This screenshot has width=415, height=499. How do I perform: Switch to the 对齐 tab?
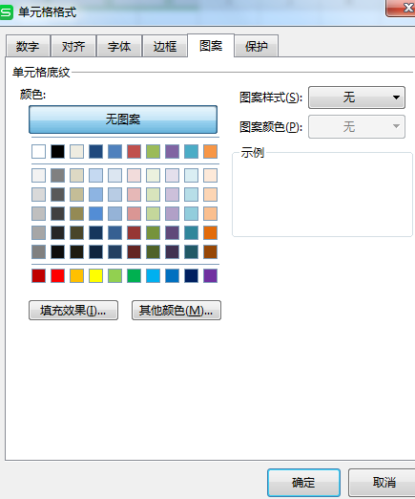[x=73, y=47]
